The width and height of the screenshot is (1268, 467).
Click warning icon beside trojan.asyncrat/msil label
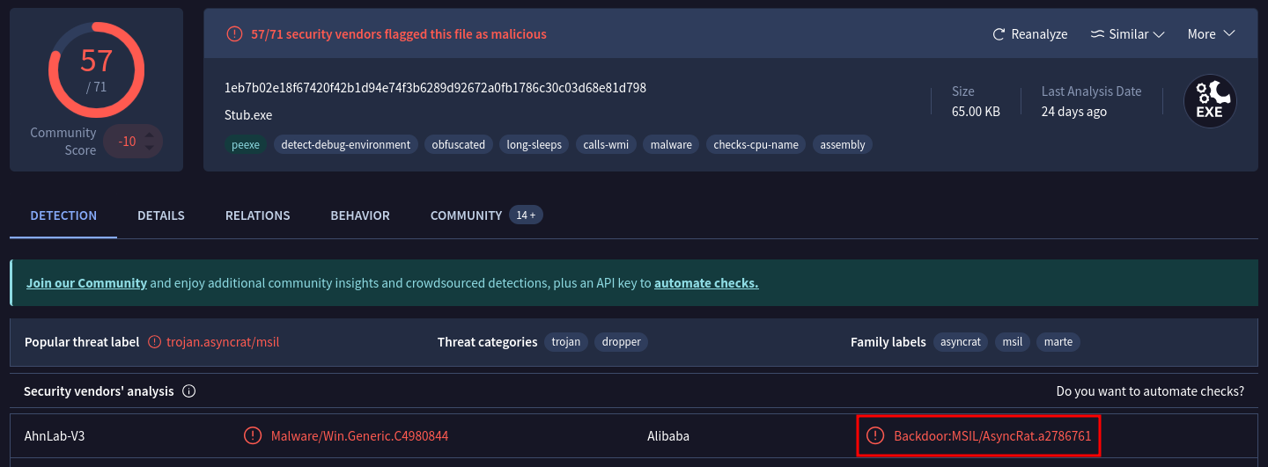[155, 342]
